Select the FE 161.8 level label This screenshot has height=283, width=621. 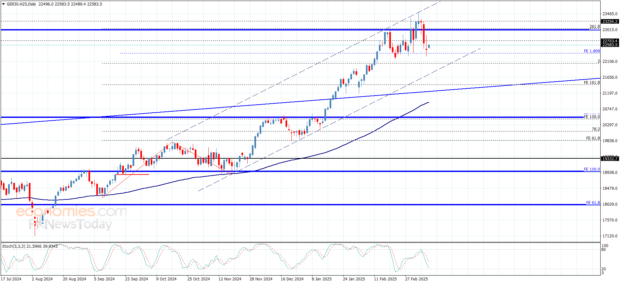point(592,83)
